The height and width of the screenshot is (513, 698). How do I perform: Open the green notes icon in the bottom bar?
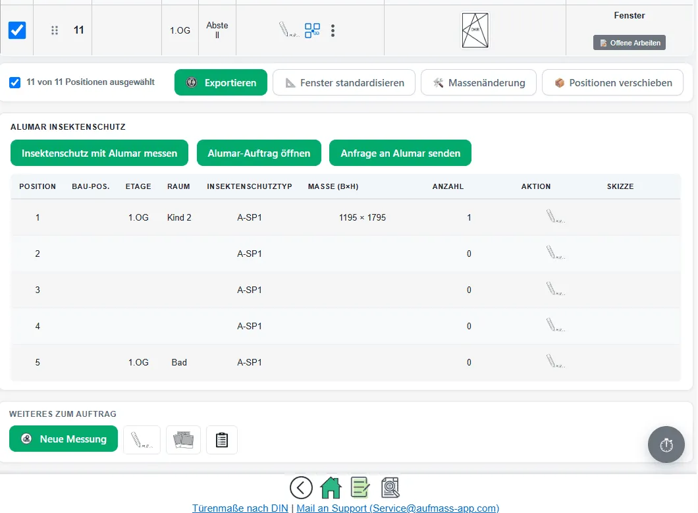pyautogui.click(x=360, y=487)
